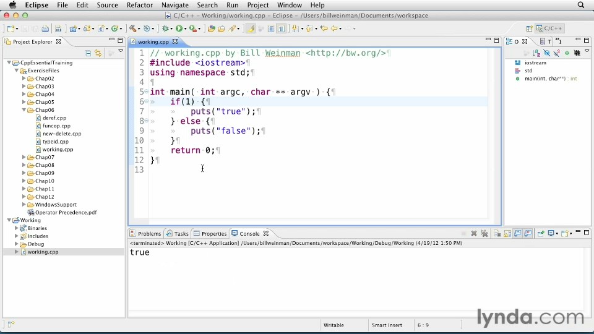Expand the Binaries node
Viewport: 594px width, 334px height.
(x=17, y=228)
